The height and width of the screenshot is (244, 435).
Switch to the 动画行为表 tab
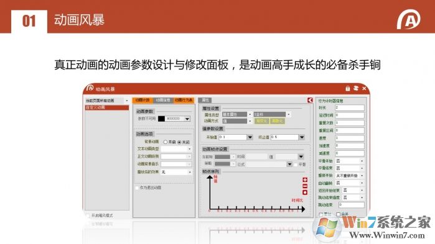[184, 100]
